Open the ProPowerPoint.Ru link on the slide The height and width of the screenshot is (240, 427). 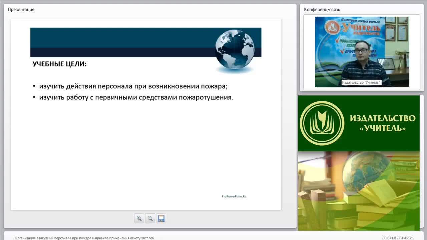tap(234, 197)
